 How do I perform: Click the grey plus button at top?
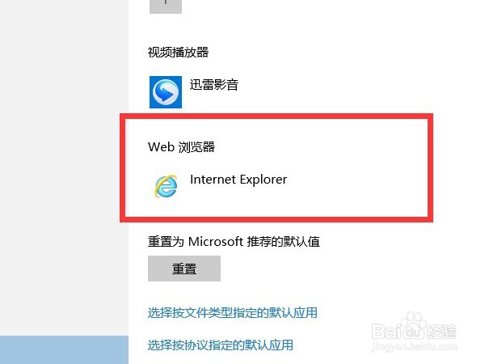click(166, 6)
